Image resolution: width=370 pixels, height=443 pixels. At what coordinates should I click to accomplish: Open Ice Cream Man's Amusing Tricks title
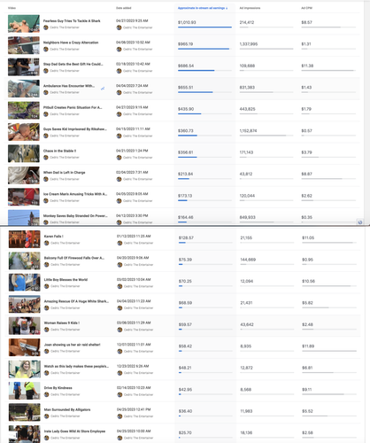click(75, 194)
